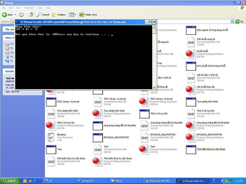Select the Text phép tính nhân application icon
Screen dimensions: 246x184
pyautogui.click(x=191, y=102)
